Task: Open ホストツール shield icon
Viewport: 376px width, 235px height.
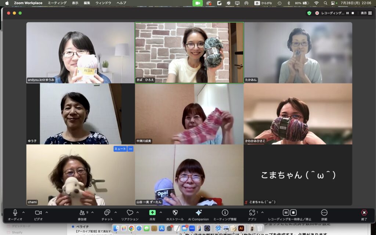Action: point(175,213)
